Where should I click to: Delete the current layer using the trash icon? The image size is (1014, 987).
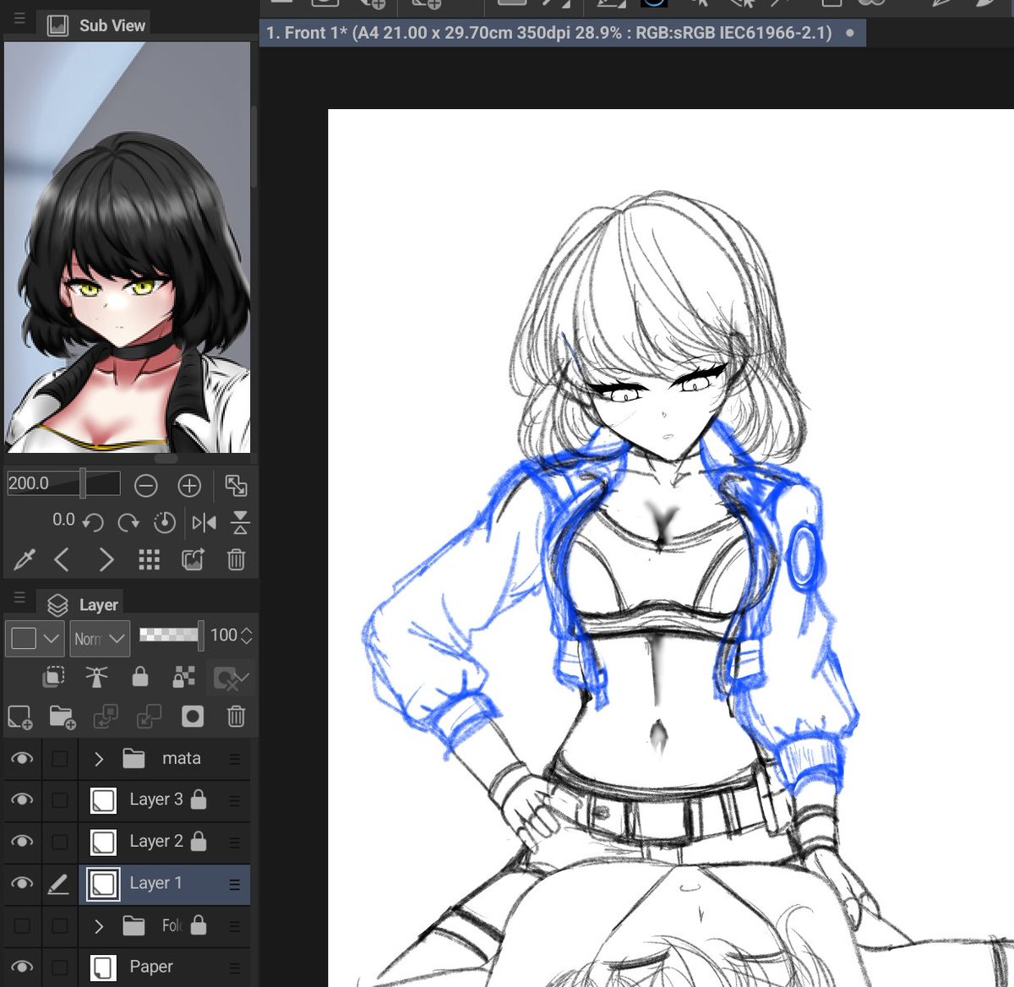[x=236, y=717]
